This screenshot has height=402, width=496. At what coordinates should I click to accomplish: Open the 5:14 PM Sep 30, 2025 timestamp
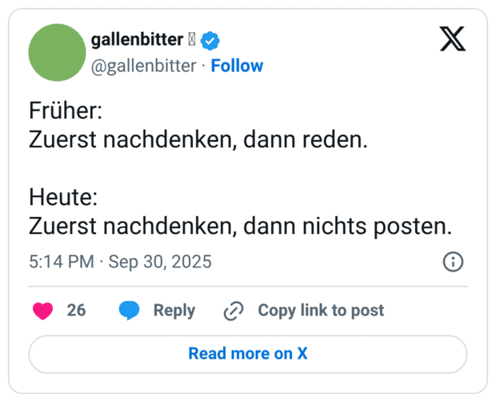pyautogui.click(x=120, y=262)
